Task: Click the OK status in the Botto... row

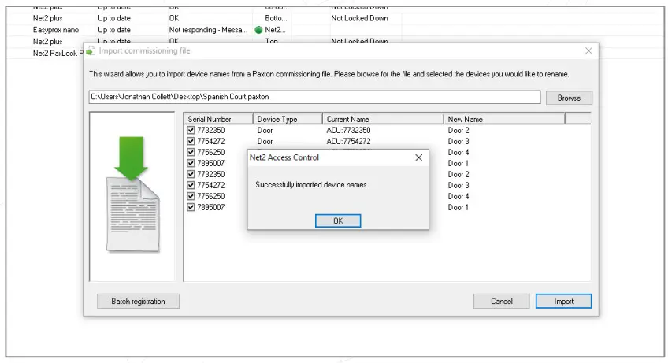Action: tap(174, 18)
